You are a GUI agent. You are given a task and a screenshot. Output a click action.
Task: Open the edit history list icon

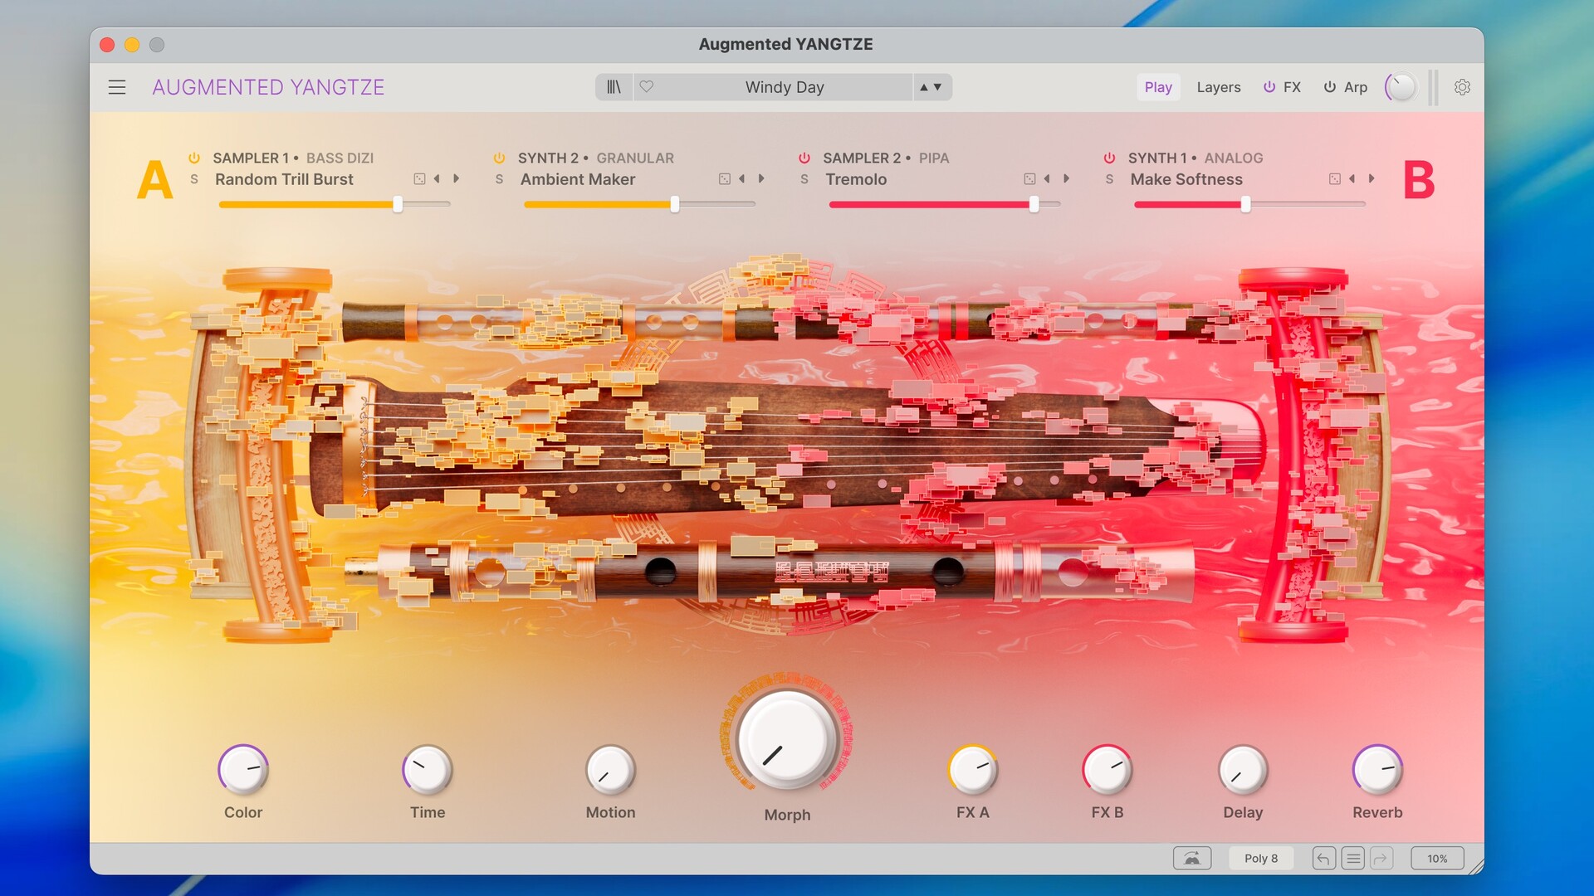click(x=1353, y=858)
